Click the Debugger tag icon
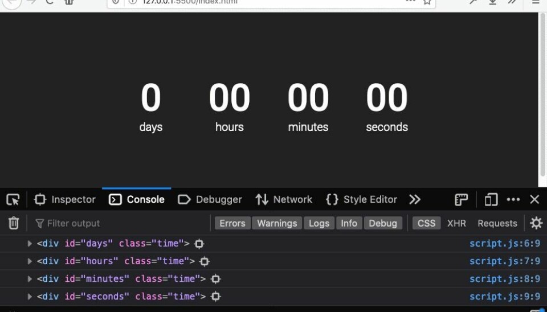Viewport: 547px width, 312px height. 184,199
